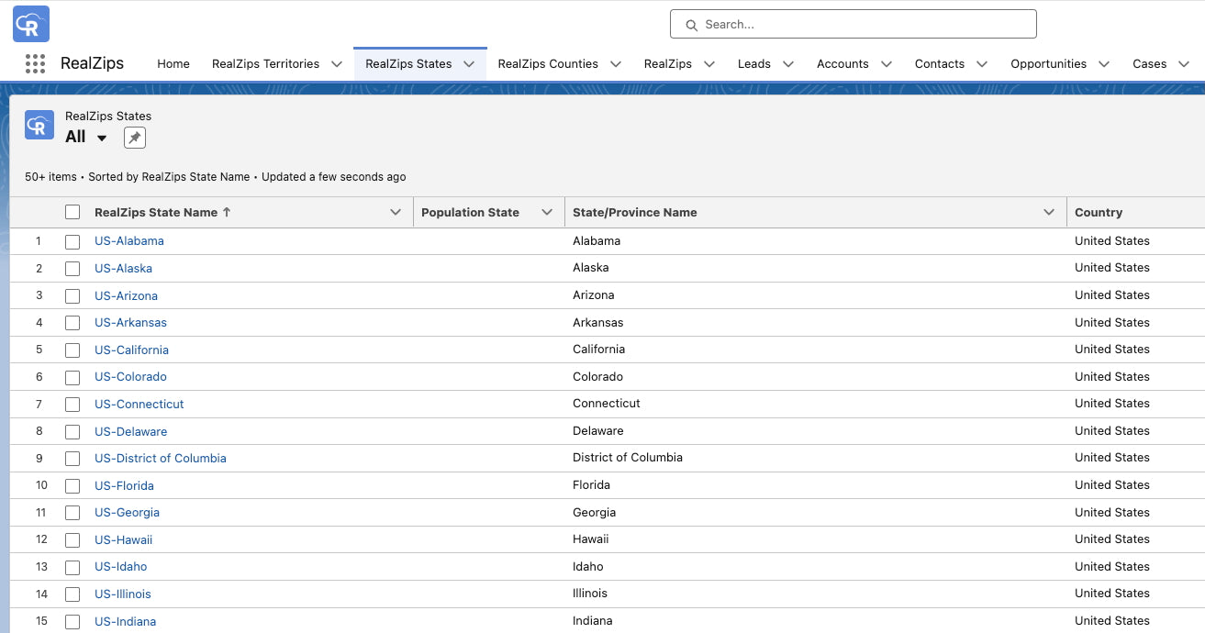Open Population State column actions menu

pyautogui.click(x=547, y=212)
